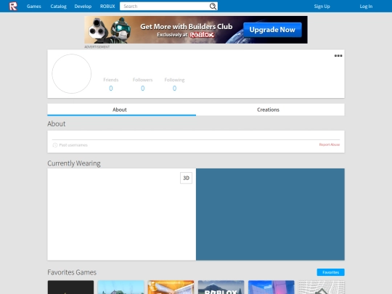Open the orange interior favorite game thumbnail
This screenshot has height=294, width=392.
171,287
